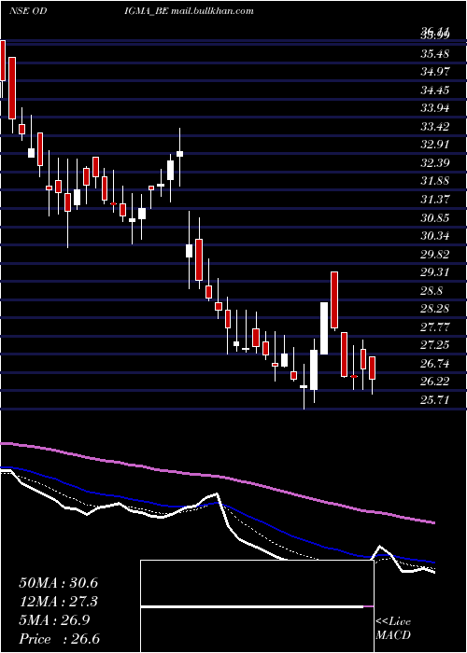The image size is (467, 653).
Task: Click the 'NSE OD' exchange label
Action: [x=27, y=11]
